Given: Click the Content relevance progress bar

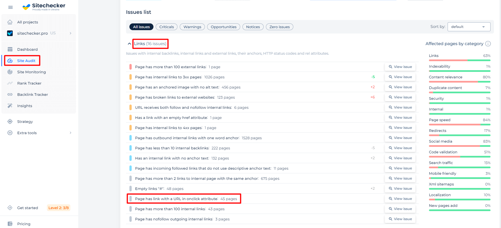Looking at the screenshot, I should pos(460,82).
